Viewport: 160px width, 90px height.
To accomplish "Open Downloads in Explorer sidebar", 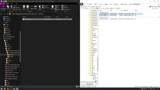I will 7,21.
